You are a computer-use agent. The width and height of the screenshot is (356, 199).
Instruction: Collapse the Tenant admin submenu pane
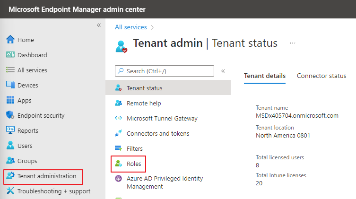click(x=223, y=71)
